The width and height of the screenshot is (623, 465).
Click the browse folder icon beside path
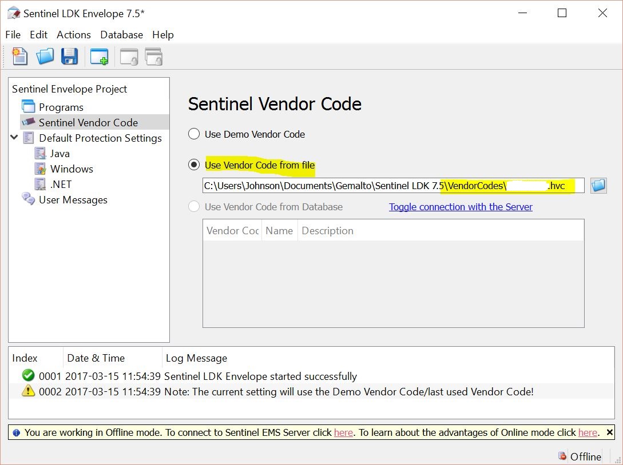pyautogui.click(x=598, y=186)
